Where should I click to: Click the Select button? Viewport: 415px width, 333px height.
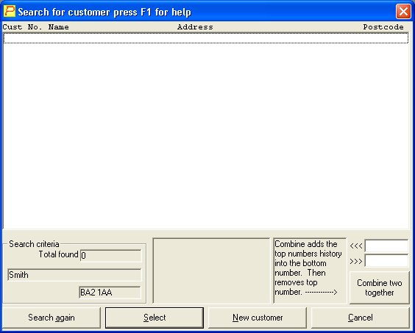pyautogui.click(x=155, y=318)
